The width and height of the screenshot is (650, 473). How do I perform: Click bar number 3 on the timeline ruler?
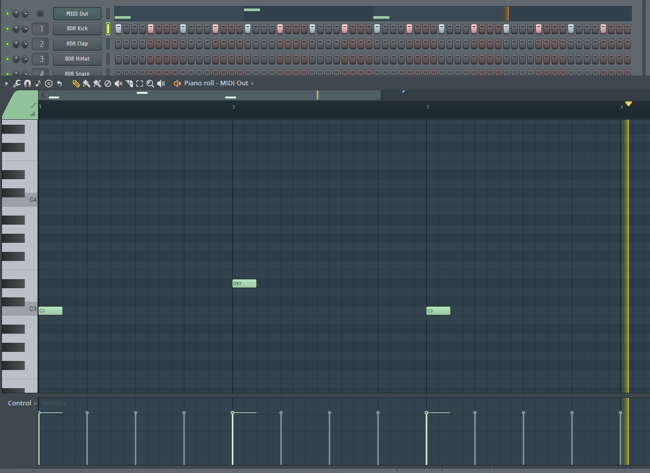coord(428,107)
